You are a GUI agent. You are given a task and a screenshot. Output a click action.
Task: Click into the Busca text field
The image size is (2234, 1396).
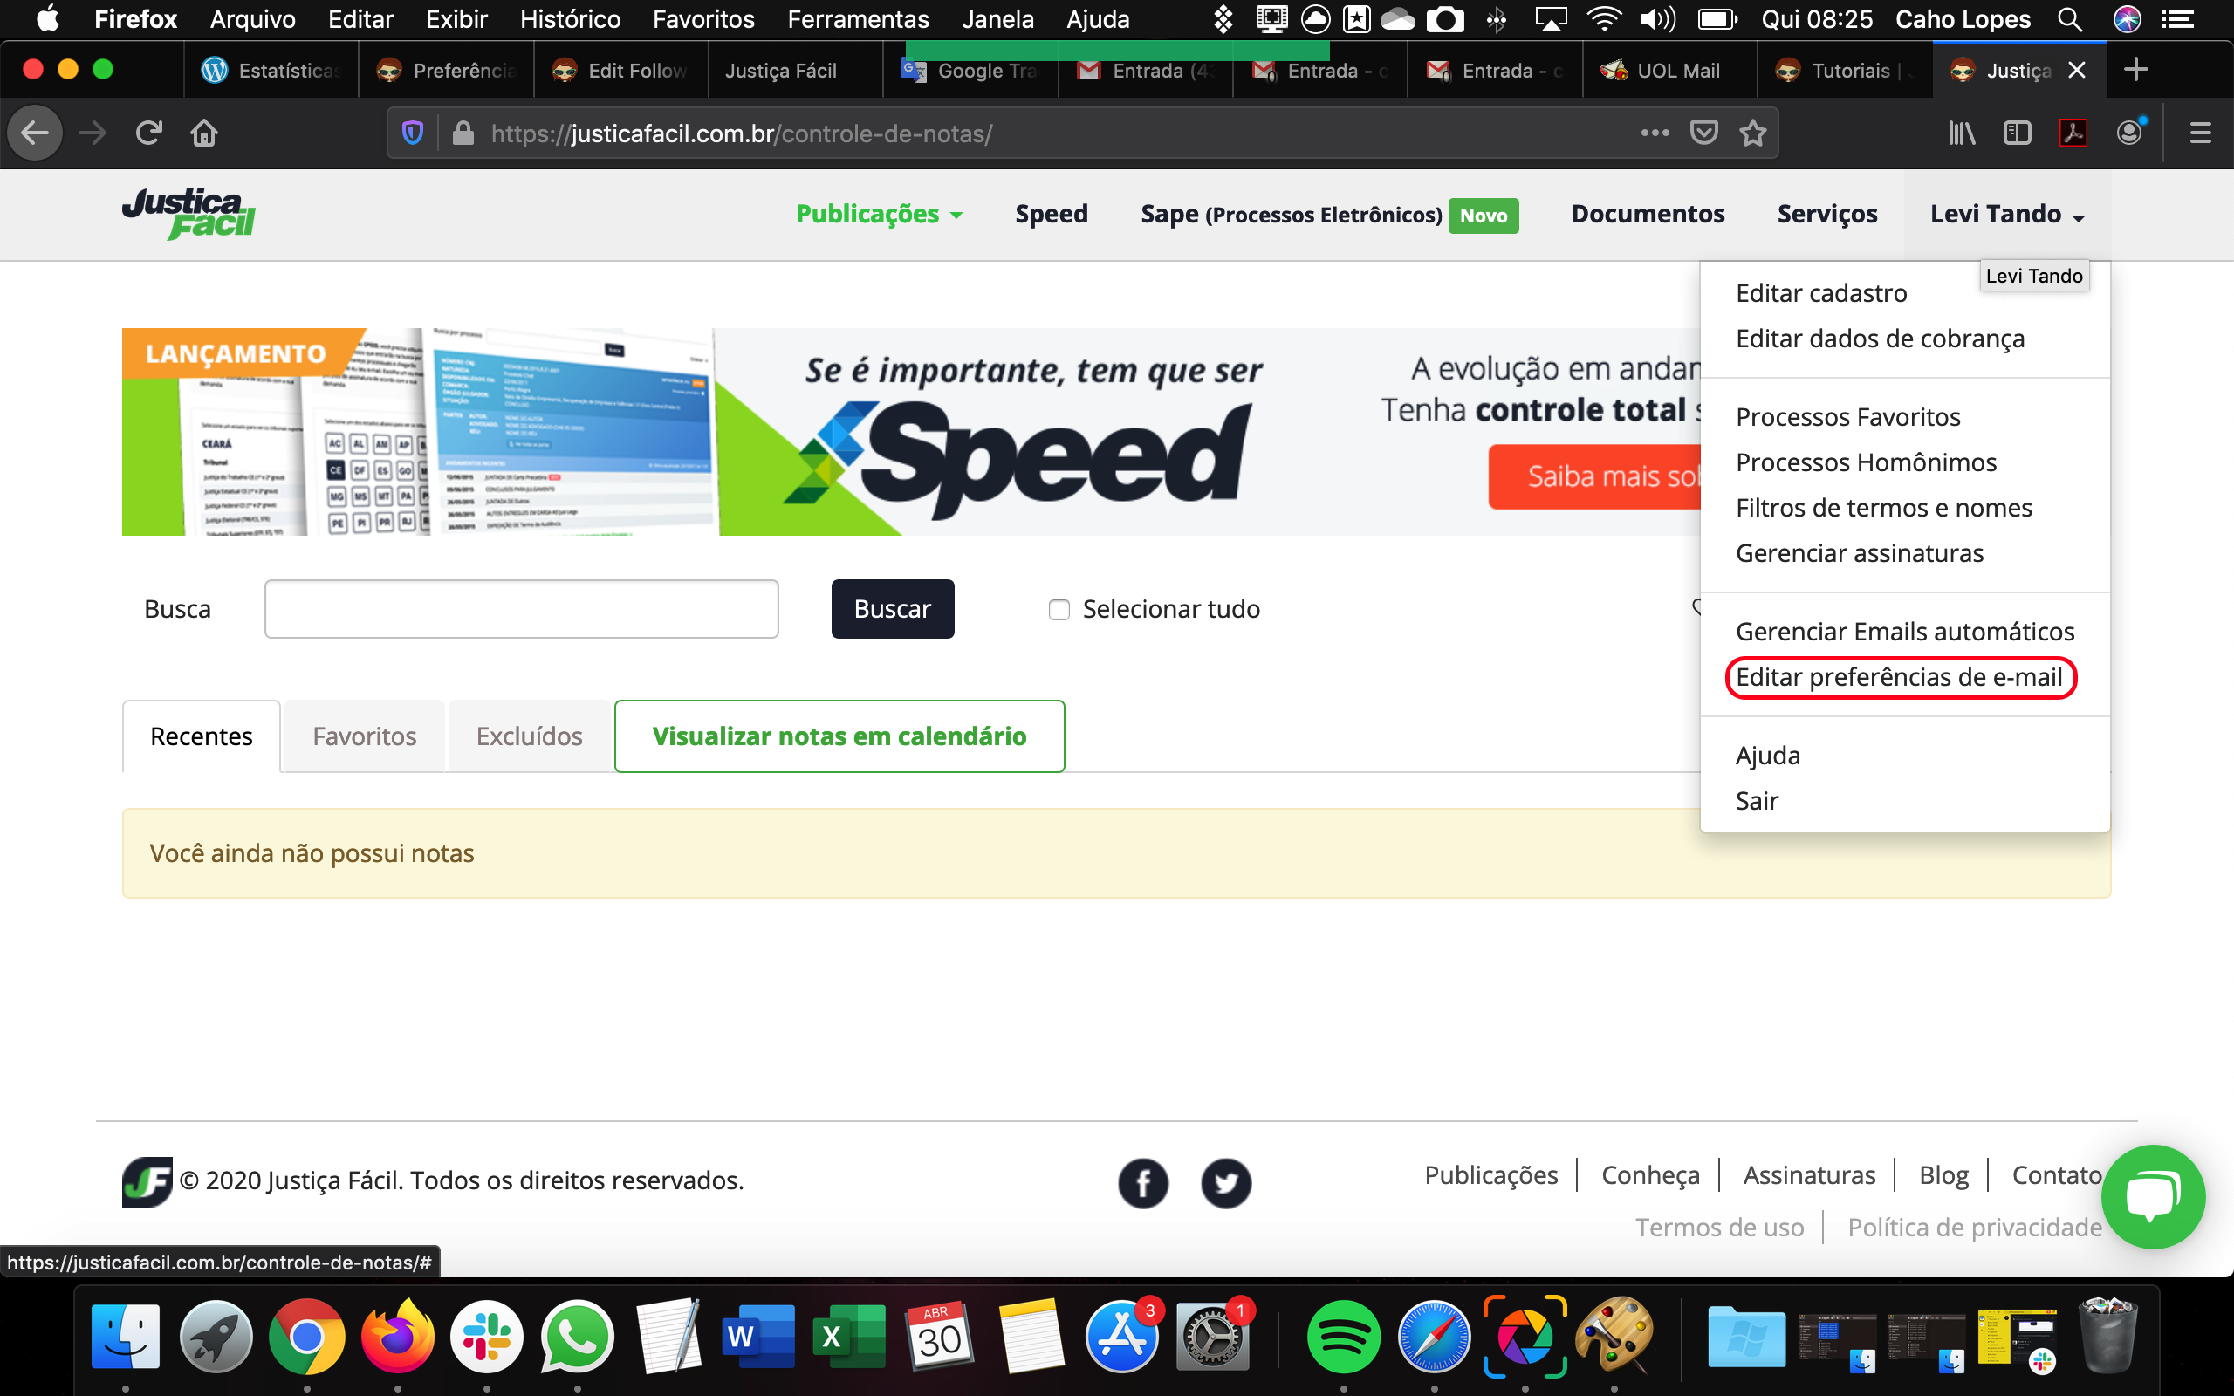pyautogui.click(x=521, y=609)
